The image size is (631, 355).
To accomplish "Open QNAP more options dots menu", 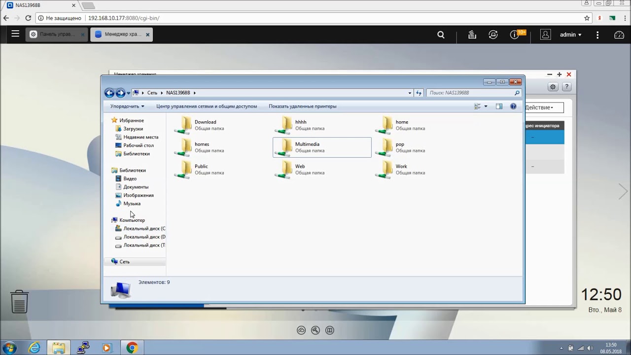I will (x=597, y=35).
